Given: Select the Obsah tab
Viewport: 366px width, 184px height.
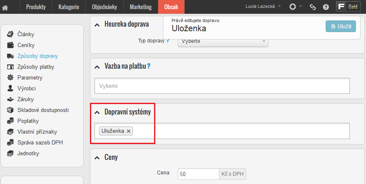Looking at the screenshot, I should (x=171, y=7).
